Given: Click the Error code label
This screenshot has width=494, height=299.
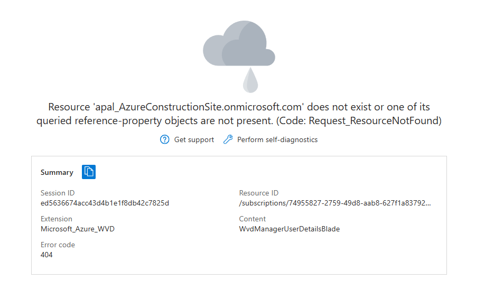Looking at the screenshot, I should click(58, 245).
